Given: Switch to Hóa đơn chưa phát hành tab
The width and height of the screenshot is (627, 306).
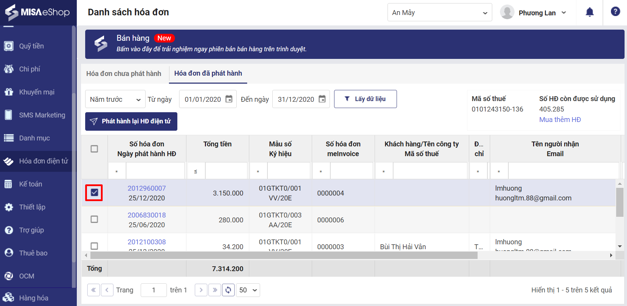Looking at the screenshot, I should [124, 74].
